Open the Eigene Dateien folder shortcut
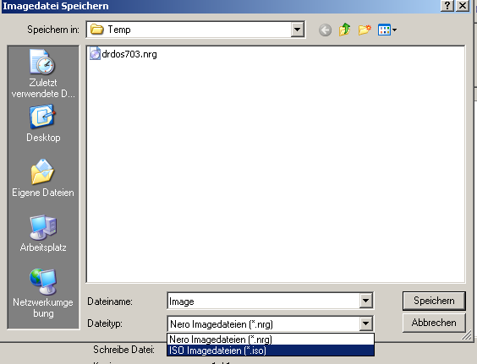This screenshot has width=477, height=364. [43, 178]
